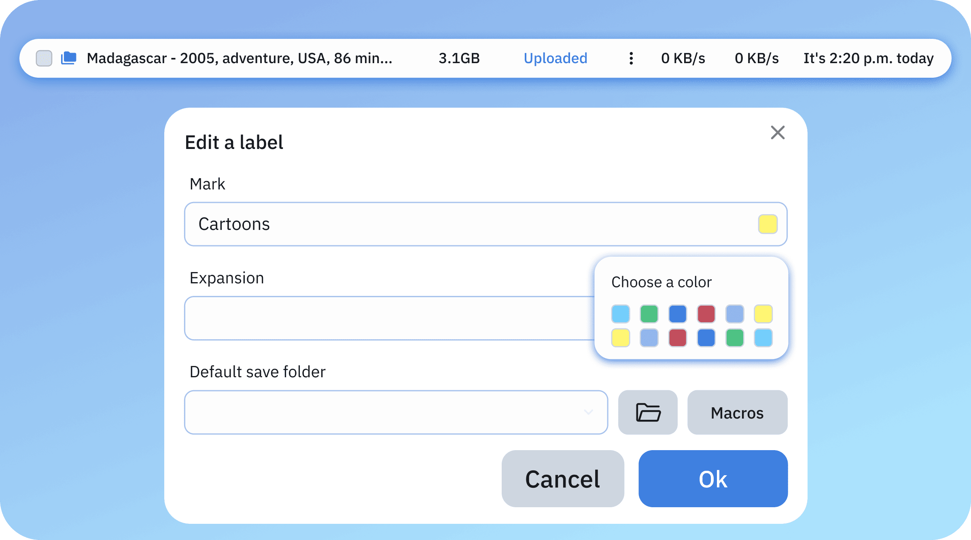Dismiss the Choose a color popup by picking cyan
Screen dimensions: 971x540
762,338
